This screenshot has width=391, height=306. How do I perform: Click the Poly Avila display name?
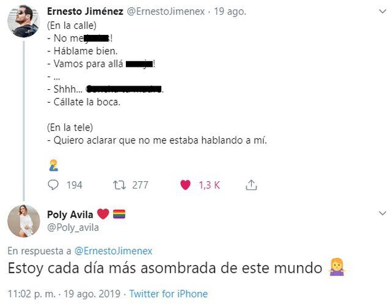(x=71, y=214)
